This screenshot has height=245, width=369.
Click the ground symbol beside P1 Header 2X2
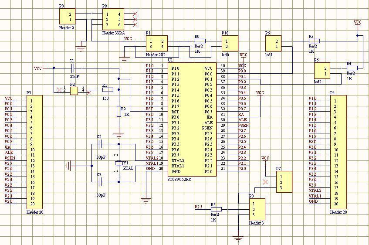124,60
